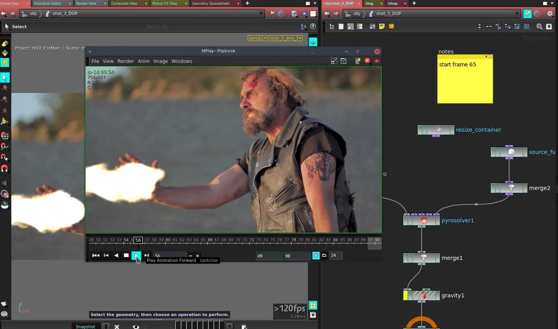Click the network editor gear settings icon

click(x=550, y=13)
